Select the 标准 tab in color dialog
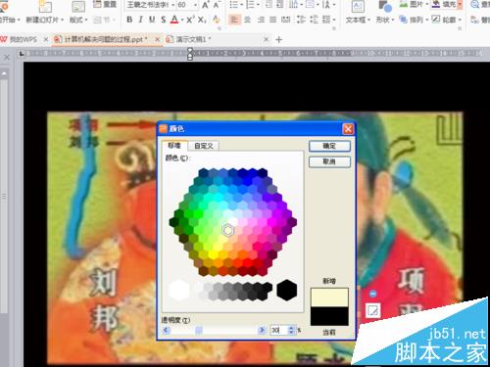 174,145
